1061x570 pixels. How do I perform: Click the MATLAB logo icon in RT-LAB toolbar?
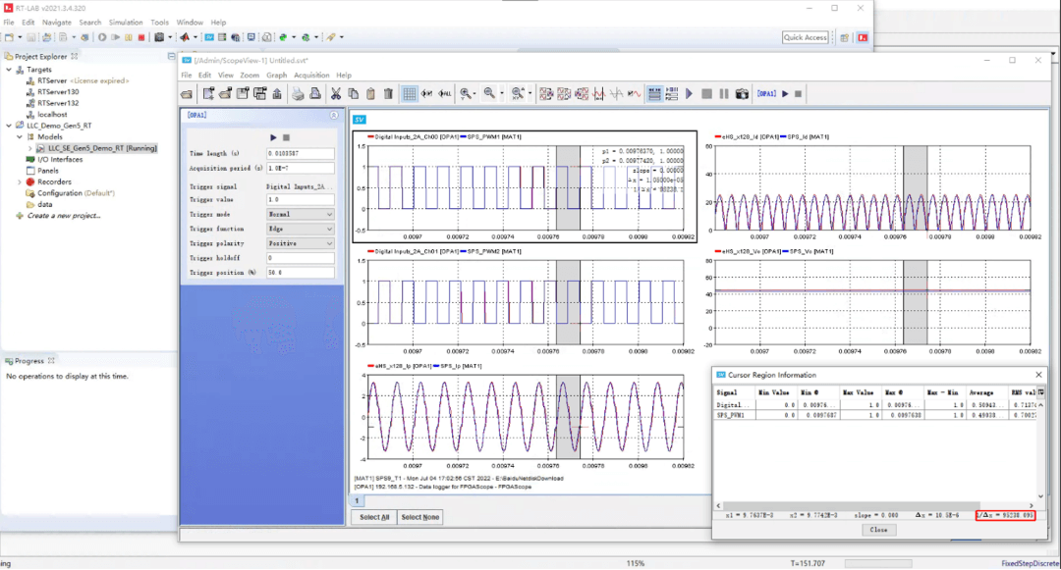coord(184,37)
